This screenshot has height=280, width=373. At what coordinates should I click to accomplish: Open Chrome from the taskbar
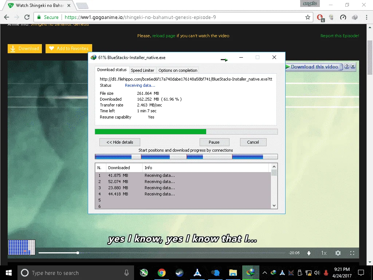pyautogui.click(x=161, y=273)
